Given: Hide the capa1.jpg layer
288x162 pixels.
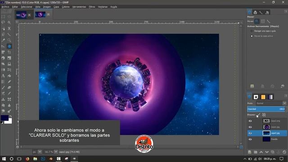Looking at the screenshot, I should (250, 127).
